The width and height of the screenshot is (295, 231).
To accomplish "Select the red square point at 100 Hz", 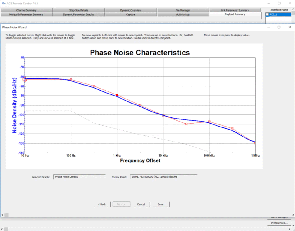I will pyautogui.click(x=71, y=79).
